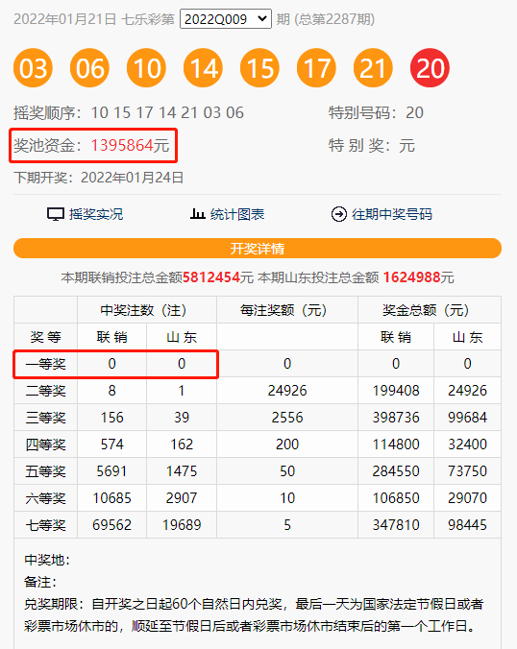Click the 开奖详情 orange banner
517x649 pixels.
258,249
